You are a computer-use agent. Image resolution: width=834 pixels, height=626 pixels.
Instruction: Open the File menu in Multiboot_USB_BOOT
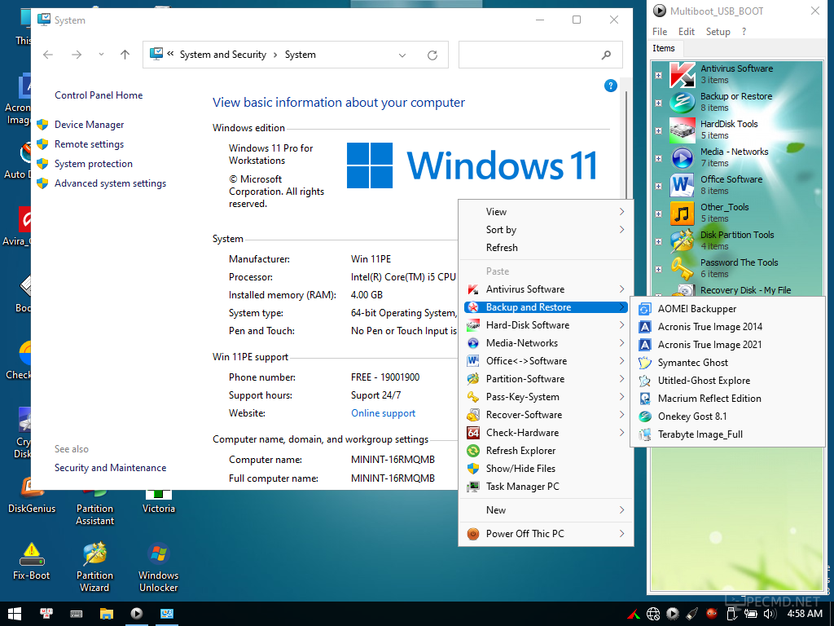click(x=660, y=32)
